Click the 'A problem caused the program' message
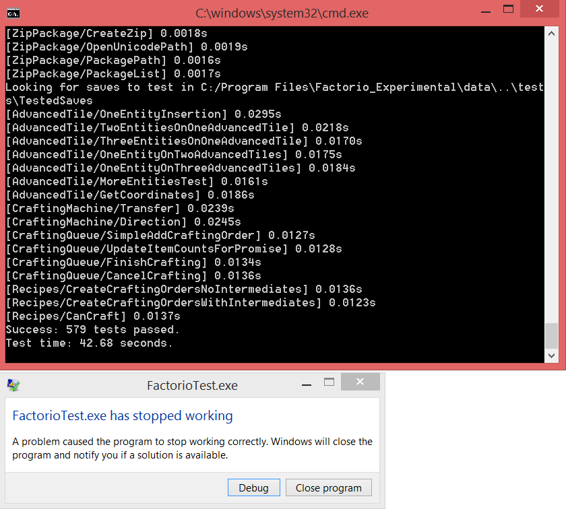Screen dimensions: 566x509 pos(193,448)
